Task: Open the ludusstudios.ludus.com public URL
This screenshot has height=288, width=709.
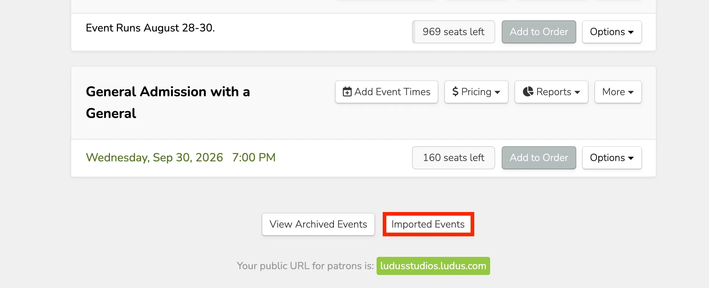Action: (x=433, y=266)
